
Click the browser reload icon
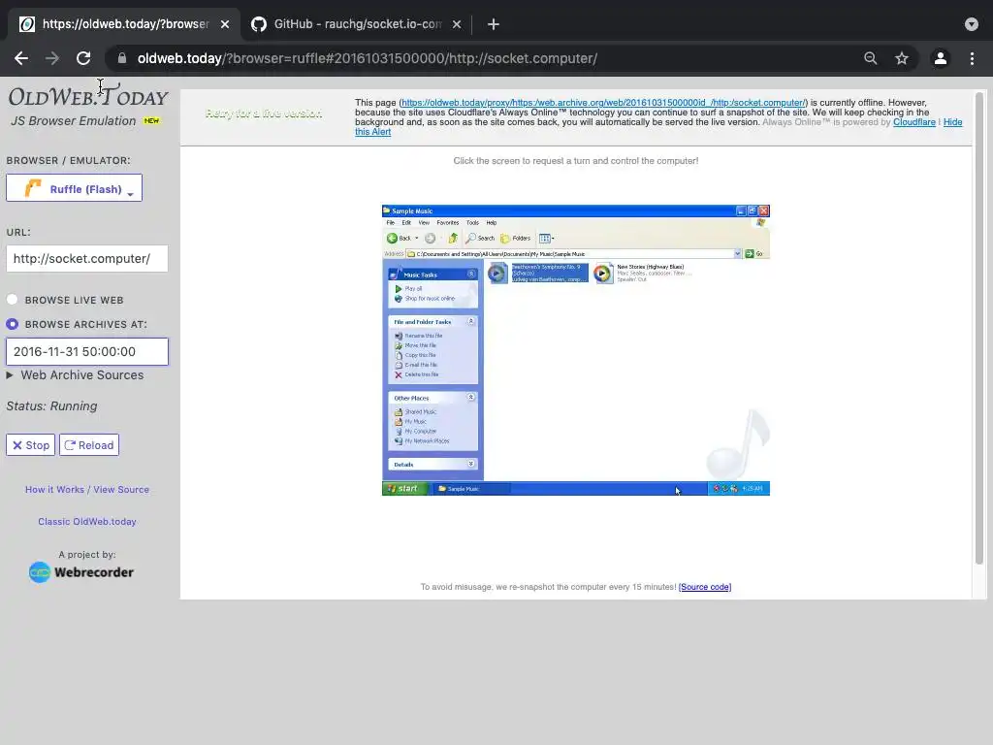point(83,58)
